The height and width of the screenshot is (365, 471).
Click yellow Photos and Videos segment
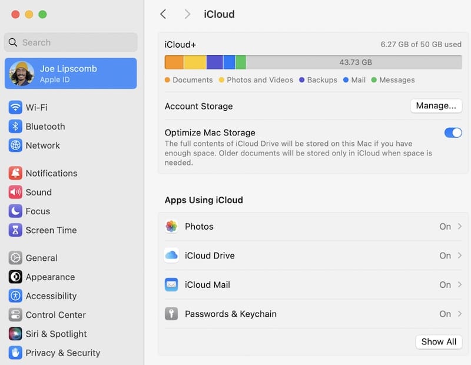pyautogui.click(x=195, y=62)
